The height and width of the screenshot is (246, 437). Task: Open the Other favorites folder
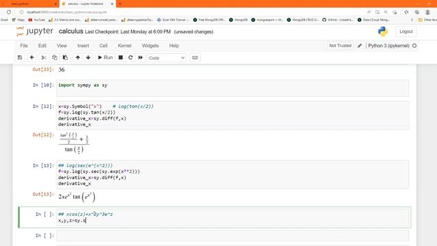[427, 20]
